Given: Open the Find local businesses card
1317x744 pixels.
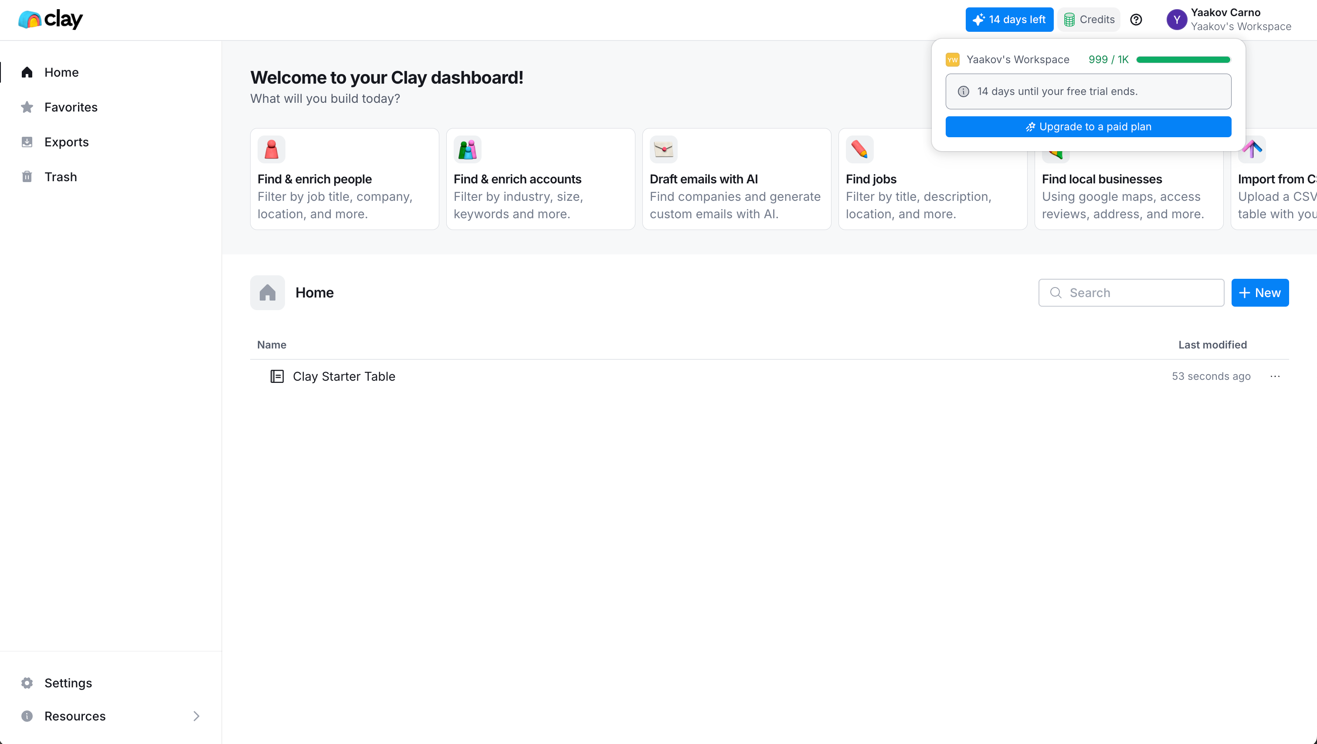Looking at the screenshot, I should pos(1129,179).
